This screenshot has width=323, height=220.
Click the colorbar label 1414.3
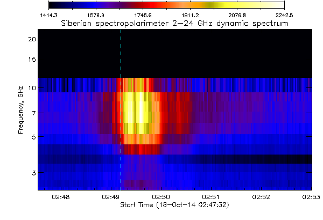pos(48,16)
